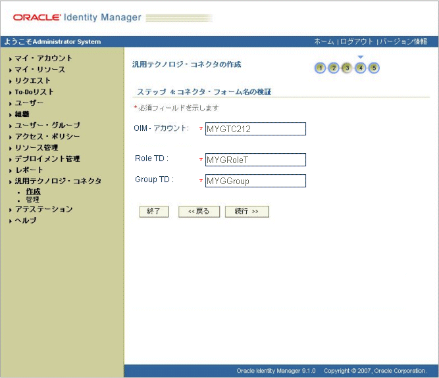Open the レポート sidebar menu
The image size is (439, 378).
click(29, 170)
